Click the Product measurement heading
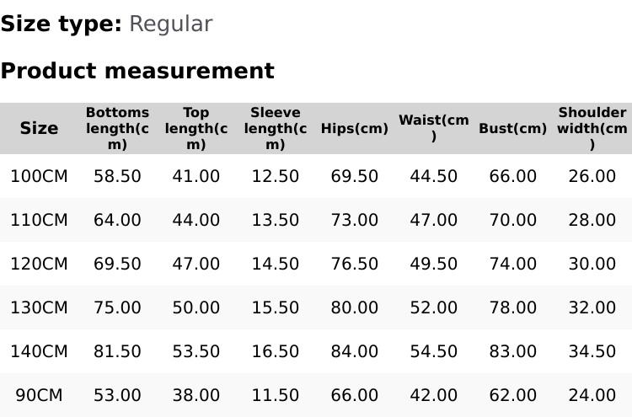This screenshot has width=632, height=417. 137,71
